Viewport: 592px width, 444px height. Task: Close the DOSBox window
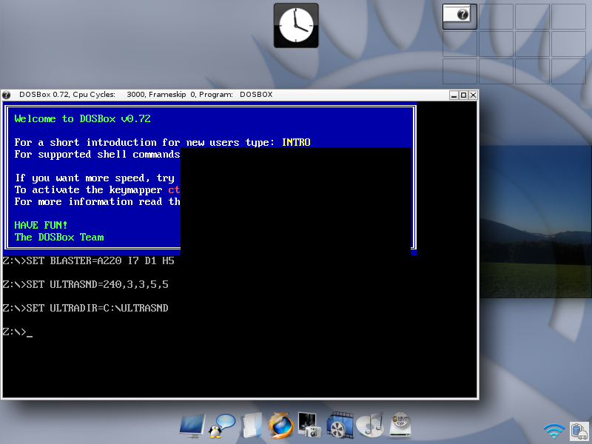[473, 95]
